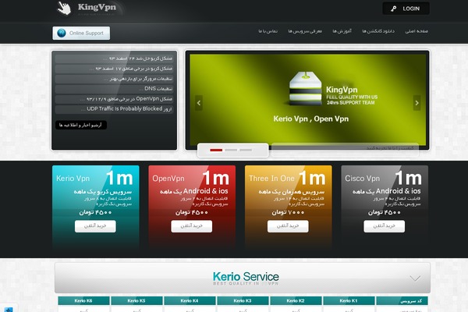Viewport: 468px width, 312px height.
Task: Click the Kerio Vpn card title
Action: pos(73,179)
